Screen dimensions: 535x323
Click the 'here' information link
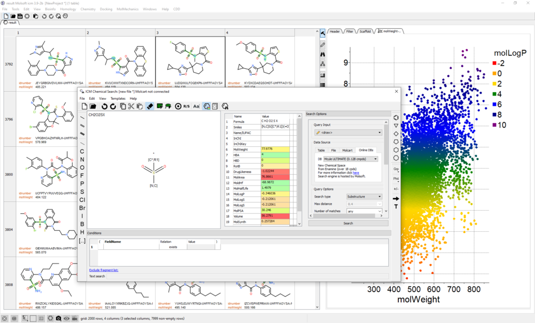pyautogui.click(x=356, y=173)
